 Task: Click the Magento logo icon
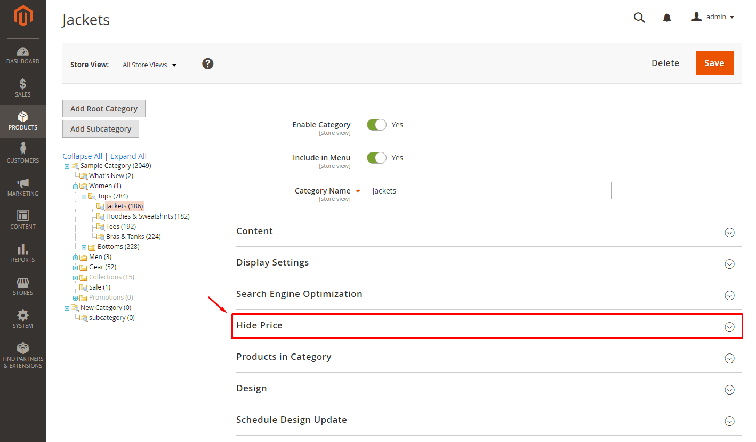point(23,17)
